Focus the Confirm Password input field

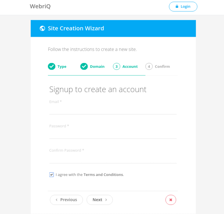113,158
